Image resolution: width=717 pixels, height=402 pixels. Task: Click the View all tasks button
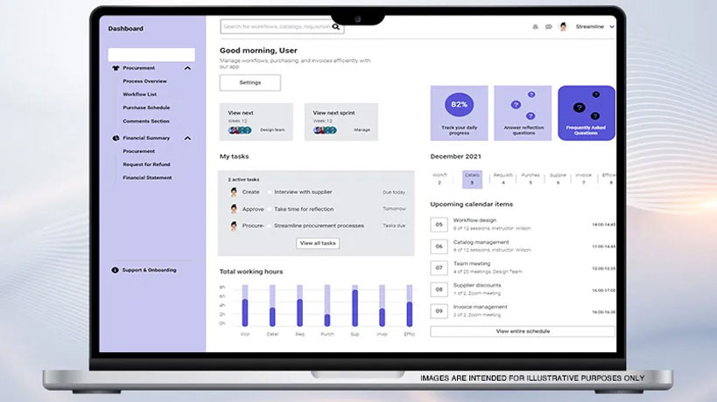(x=317, y=243)
